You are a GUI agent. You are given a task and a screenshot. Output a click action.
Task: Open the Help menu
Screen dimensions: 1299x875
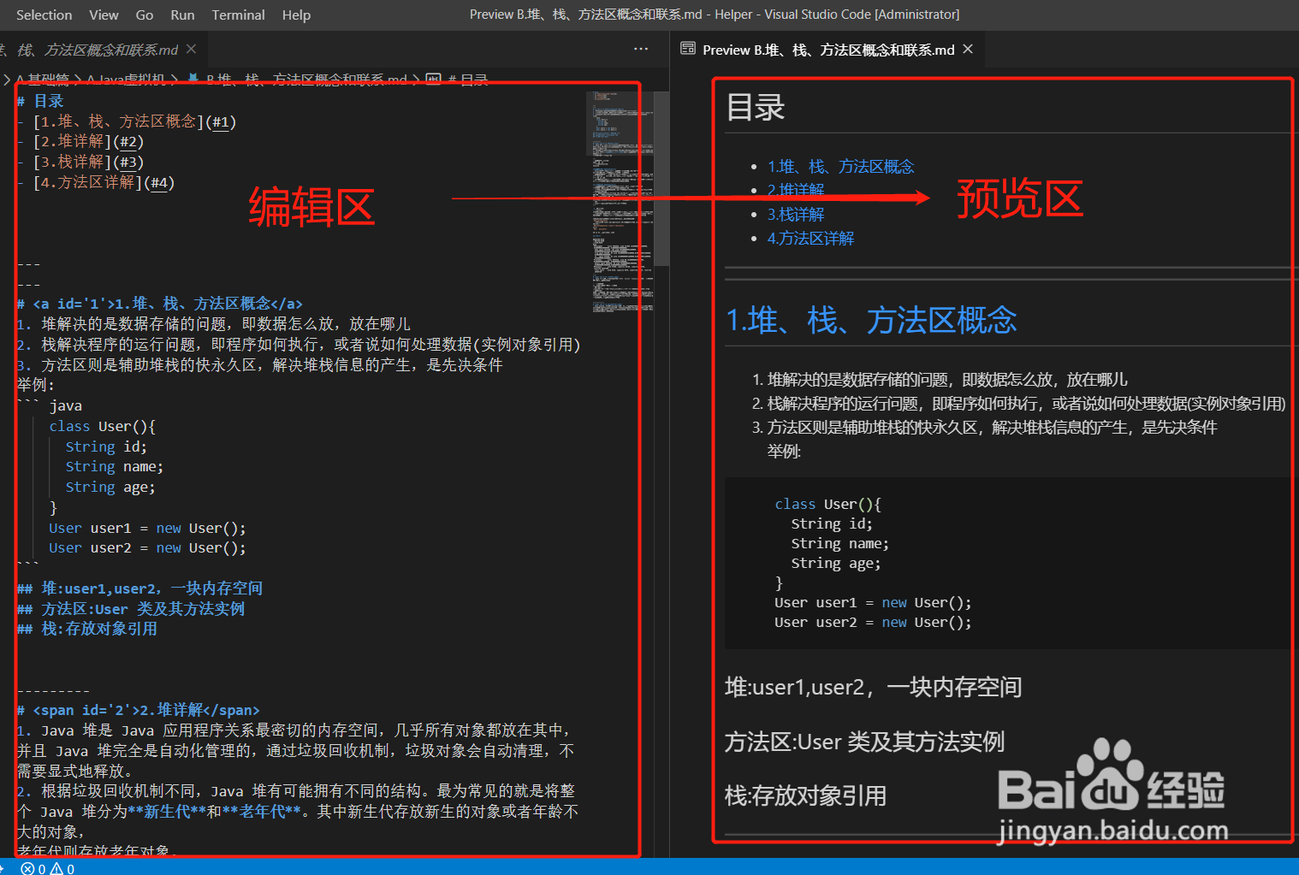pos(296,15)
